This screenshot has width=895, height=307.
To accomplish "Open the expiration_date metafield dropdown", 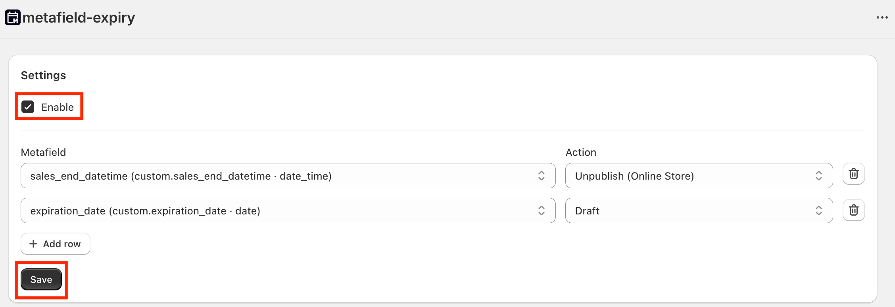I will coord(287,210).
